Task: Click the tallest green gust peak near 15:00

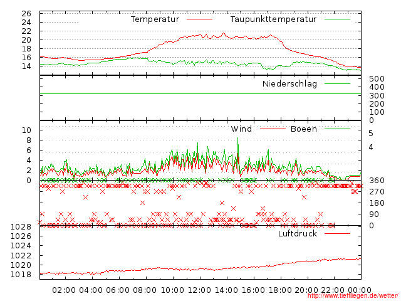Action: (238, 139)
